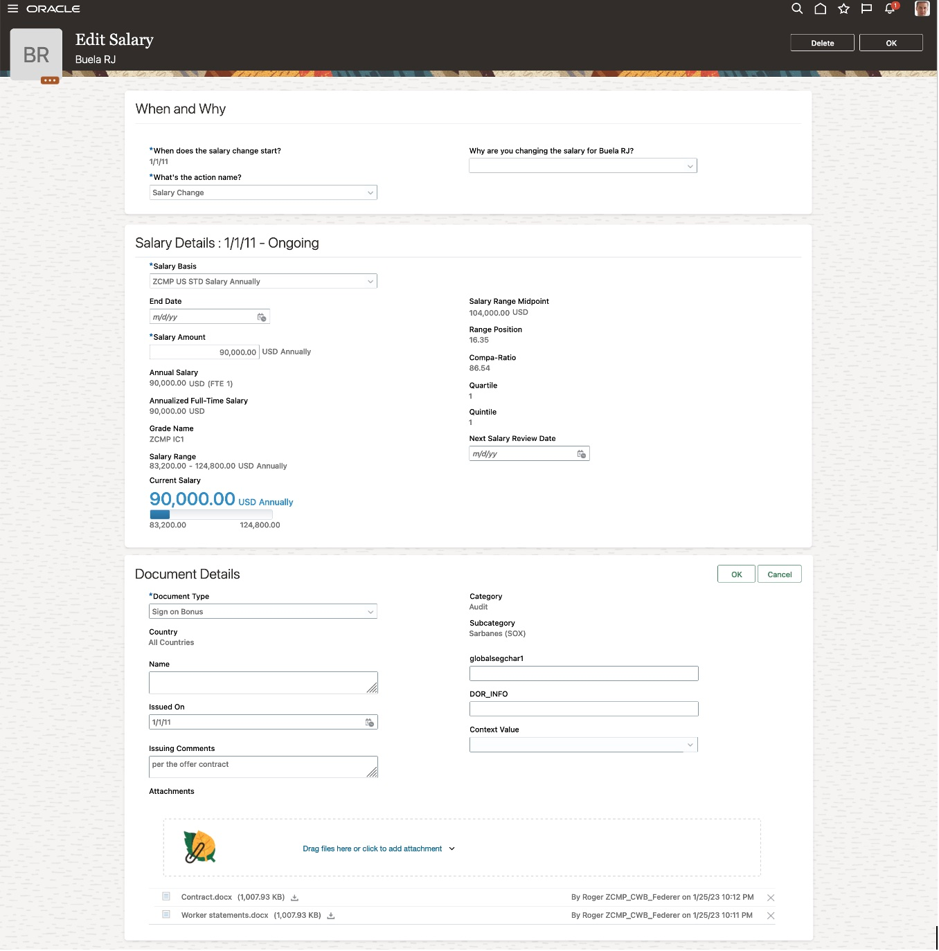
Task: Click the current salary range bar
Action: [211, 514]
